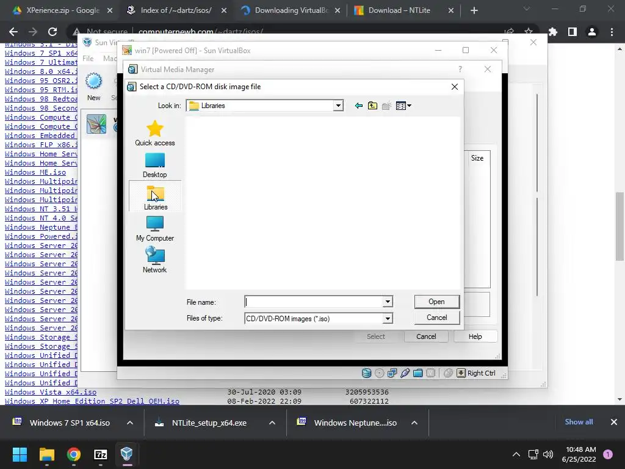Open Chrome profile icon

point(592,32)
